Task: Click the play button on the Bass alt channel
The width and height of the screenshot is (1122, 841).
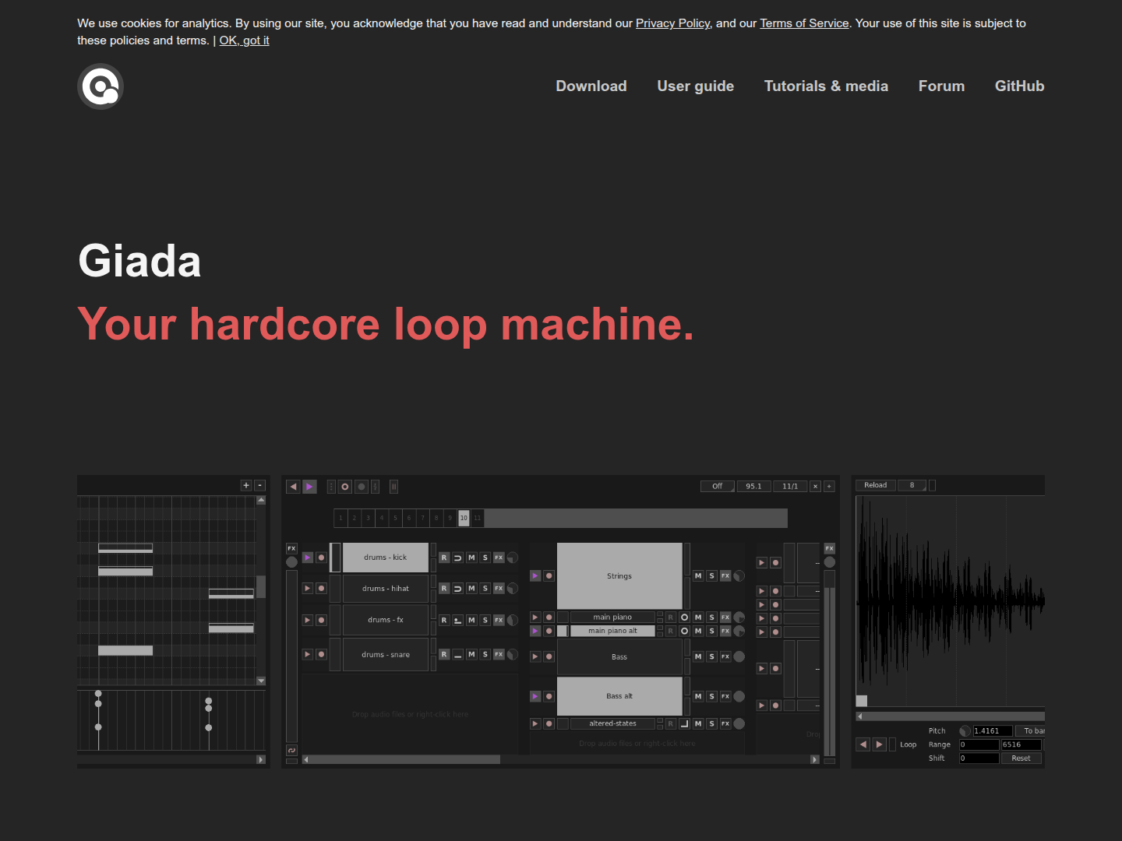Action: [535, 696]
